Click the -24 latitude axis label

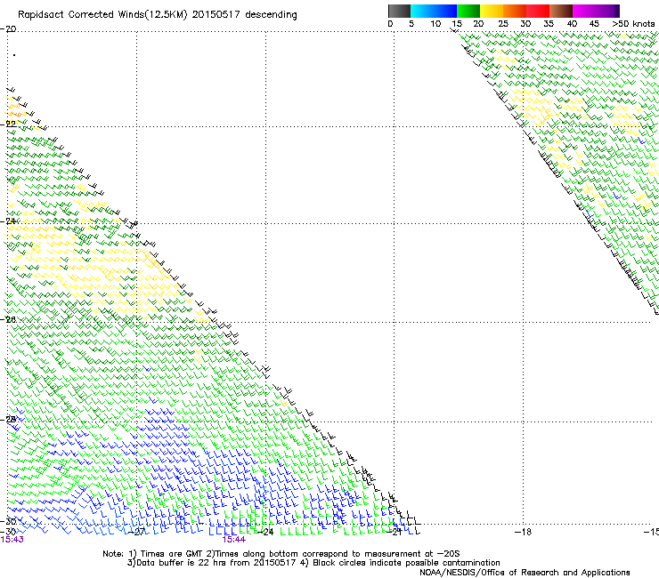(x=8, y=221)
